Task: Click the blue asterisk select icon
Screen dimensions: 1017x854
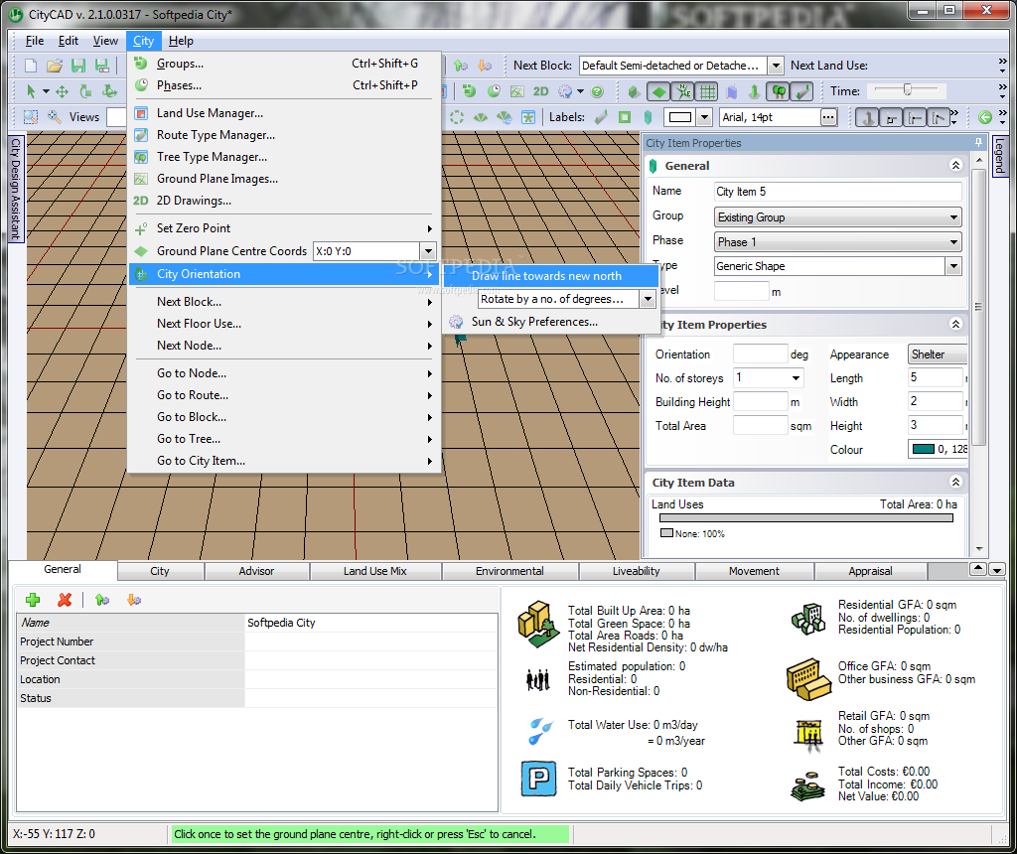Action: 528,117
